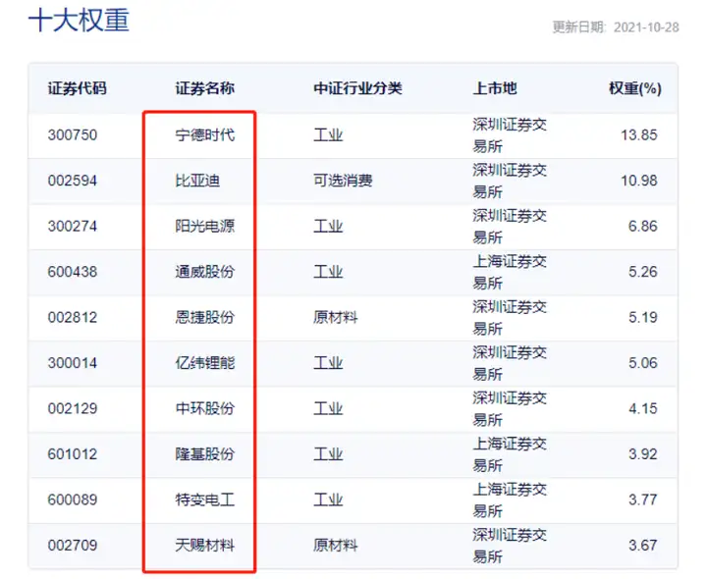Select security code 600089
The height and width of the screenshot is (579, 707).
coord(73,500)
